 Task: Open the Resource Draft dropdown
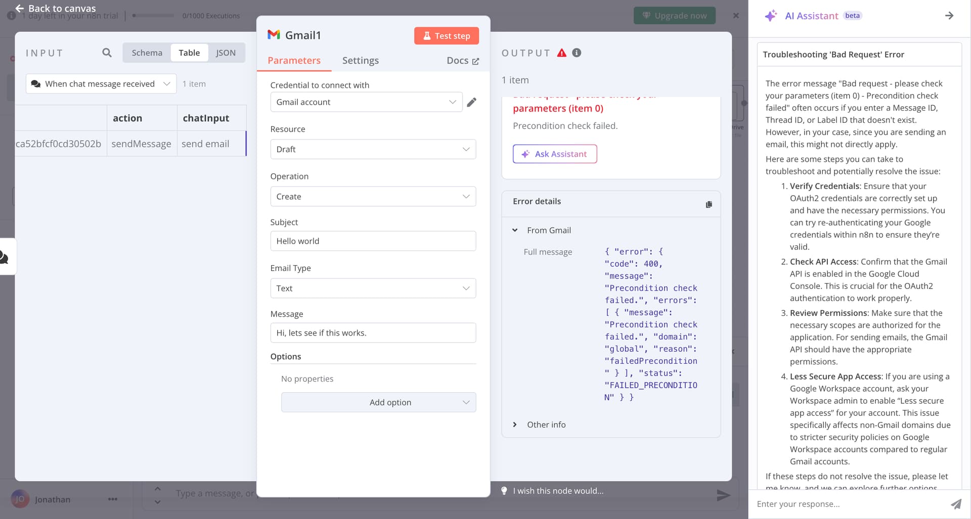[373, 149]
